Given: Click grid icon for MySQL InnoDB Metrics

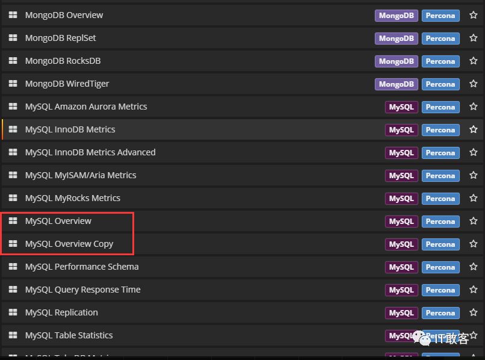Looking at the screenshot, I should pos(13,129).
